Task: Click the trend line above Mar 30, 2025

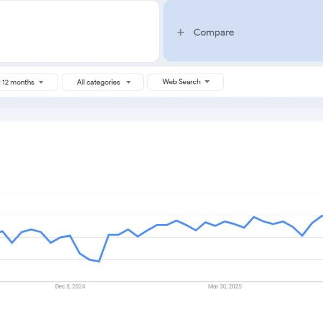Action: point(225,221)
